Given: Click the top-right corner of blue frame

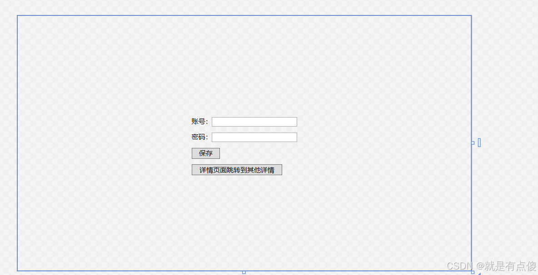Looking at the screenshot, I should click(x=472, y=15).
